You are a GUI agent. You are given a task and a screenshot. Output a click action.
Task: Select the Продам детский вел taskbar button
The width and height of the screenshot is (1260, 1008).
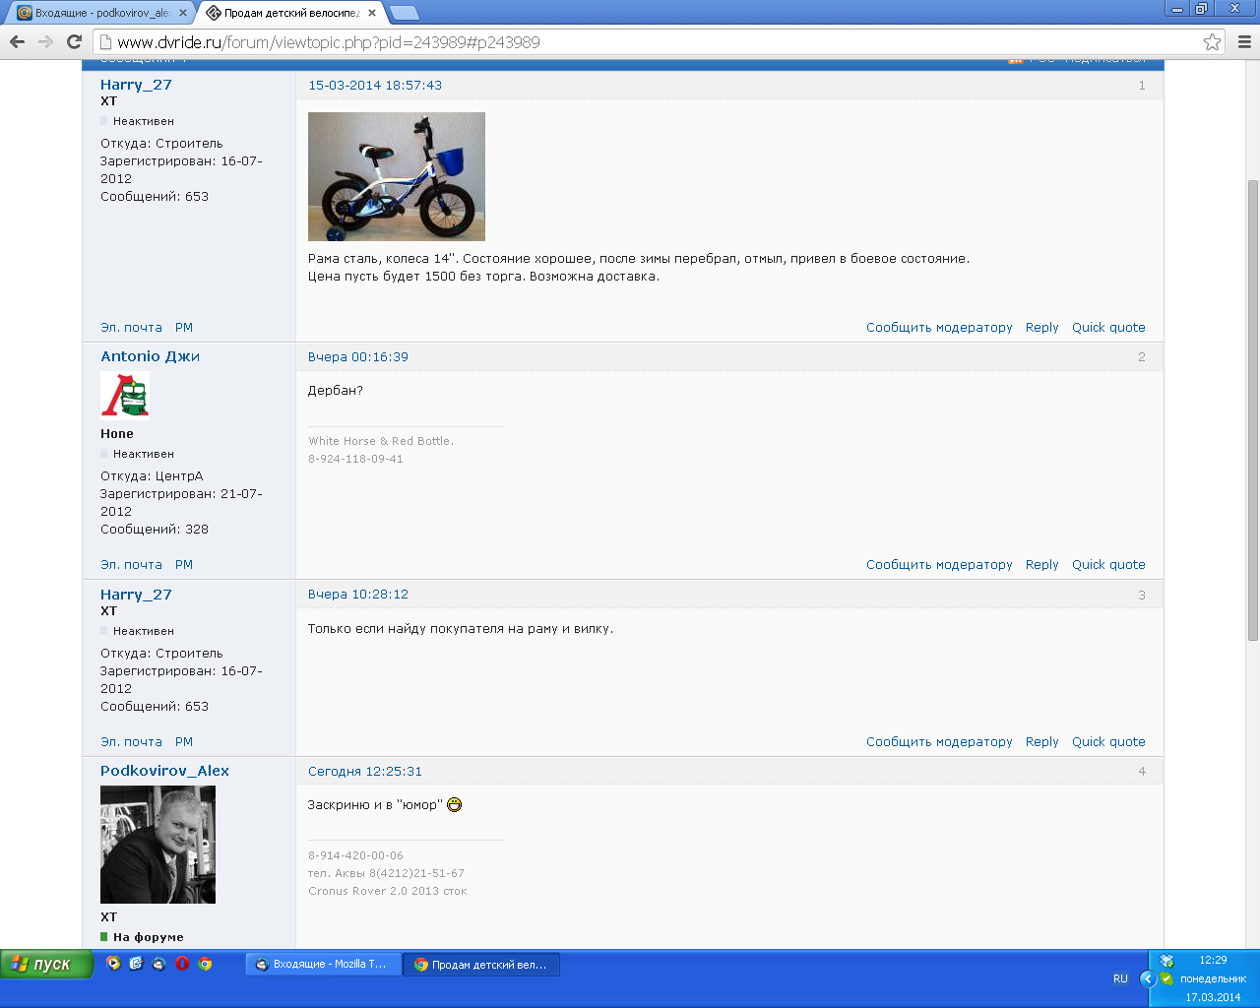point(481,965)
